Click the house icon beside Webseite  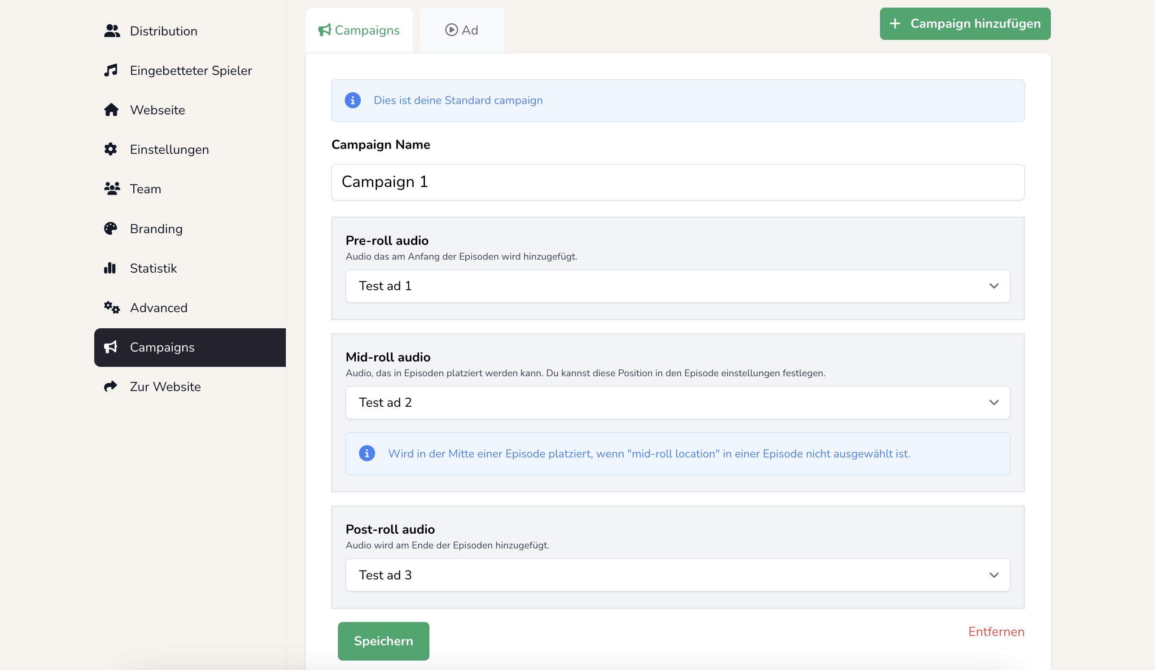[111, 110]
